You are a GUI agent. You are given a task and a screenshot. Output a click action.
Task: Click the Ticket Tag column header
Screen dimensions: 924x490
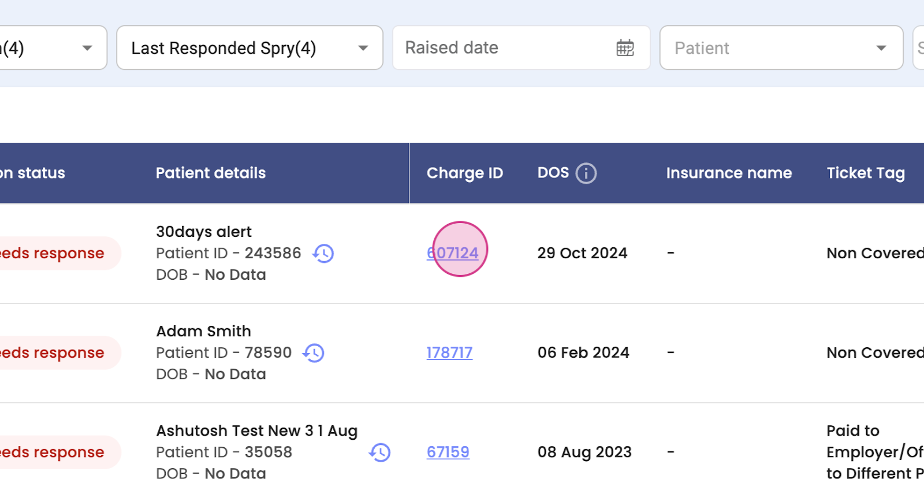[x=866, y=173]
